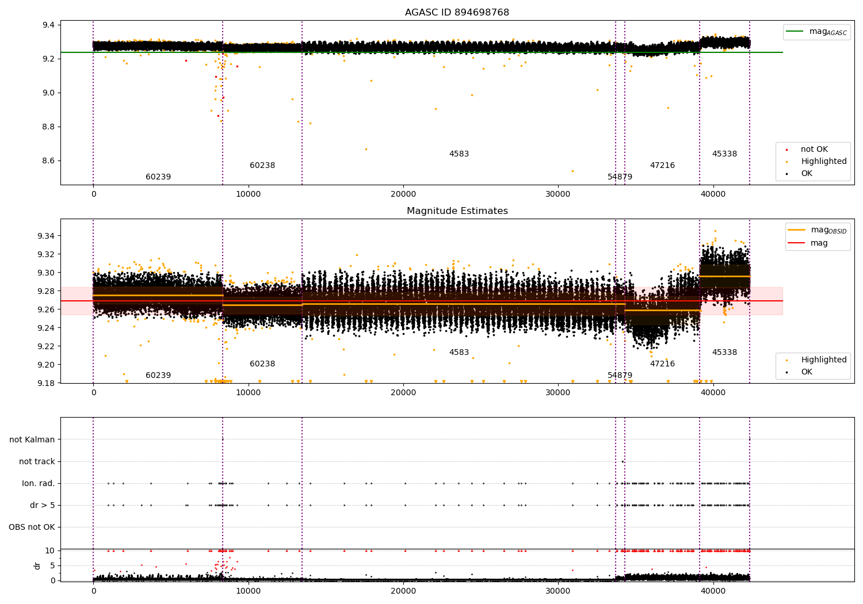The image size is (863, 604).
Task: Click the 9.0 y-axis tick label
Action: (49, 93)
